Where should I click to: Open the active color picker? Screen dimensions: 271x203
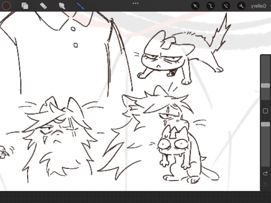pyautogui.click(x=6, y=6)
